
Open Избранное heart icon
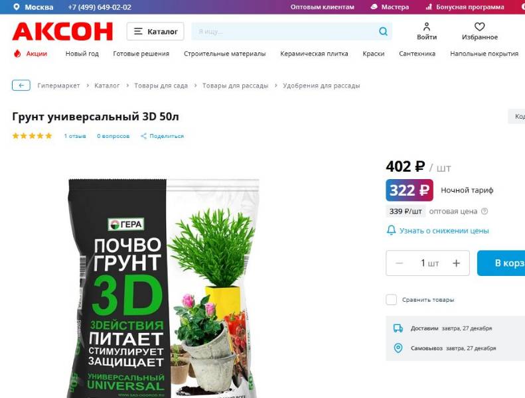(x=479, y=27)
